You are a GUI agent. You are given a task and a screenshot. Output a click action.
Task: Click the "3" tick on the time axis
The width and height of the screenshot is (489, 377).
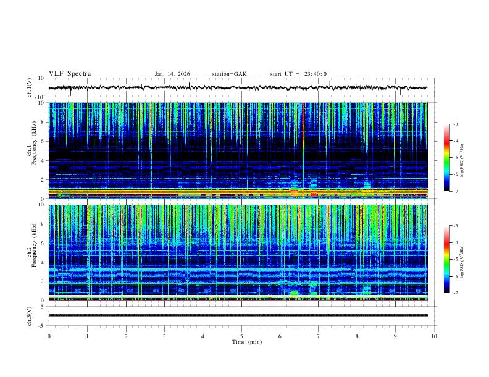(164, 336)
